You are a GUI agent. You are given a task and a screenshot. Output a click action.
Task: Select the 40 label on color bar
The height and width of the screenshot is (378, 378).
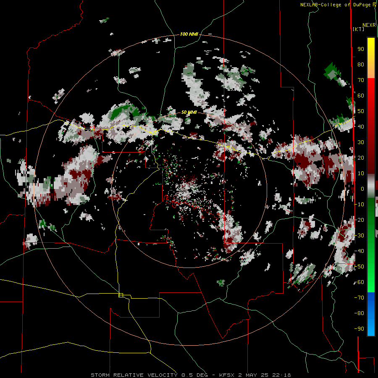coord(361,126)
